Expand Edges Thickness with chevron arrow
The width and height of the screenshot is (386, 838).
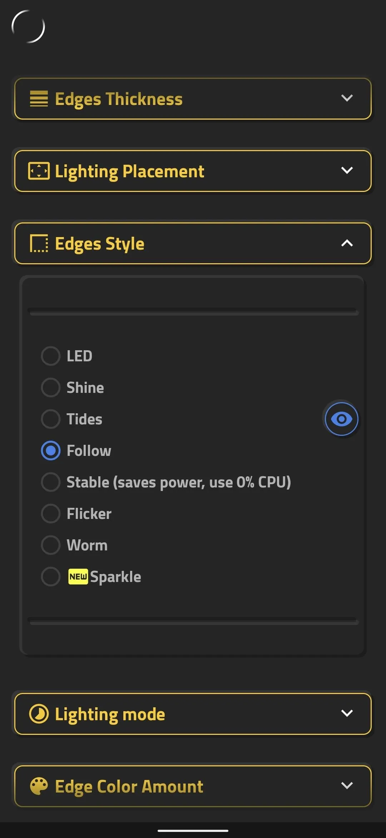pos(347,98)
